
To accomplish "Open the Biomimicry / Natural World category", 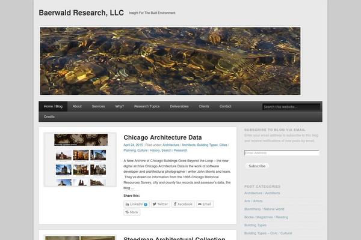I will [x=264, y=209].
